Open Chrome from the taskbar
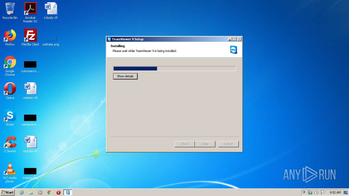Viewport: 349px width, 196px height. pyautogui.click(x=49, y=192)
